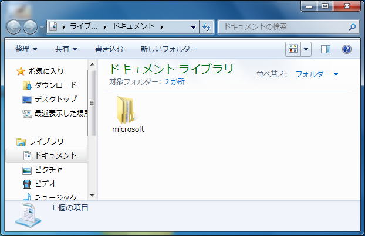Screen dimensions: 365x236
Task: Toggle the preview pane icon
Action: [326, 49]
